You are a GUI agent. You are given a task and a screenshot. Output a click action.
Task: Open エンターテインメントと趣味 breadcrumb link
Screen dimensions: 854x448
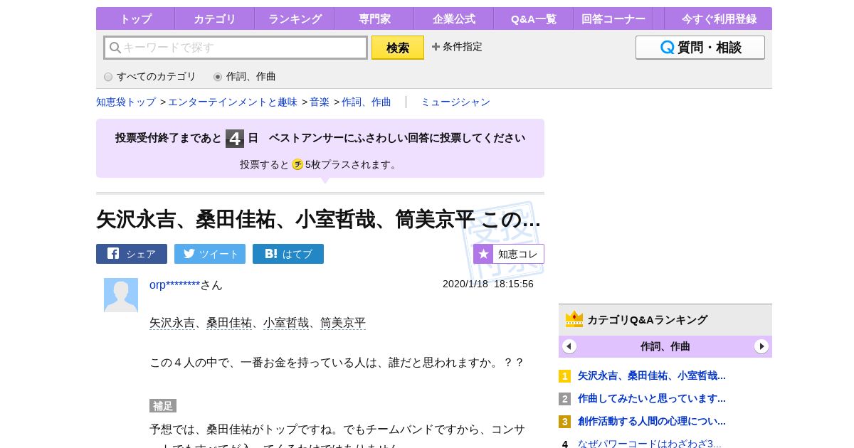click(233, 102)
